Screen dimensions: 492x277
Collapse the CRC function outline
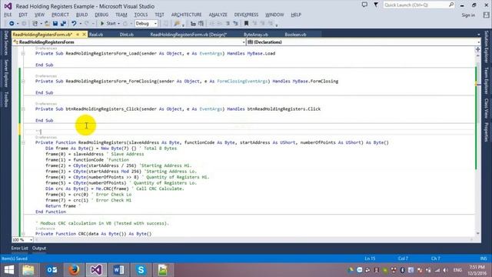click(23, 234)
